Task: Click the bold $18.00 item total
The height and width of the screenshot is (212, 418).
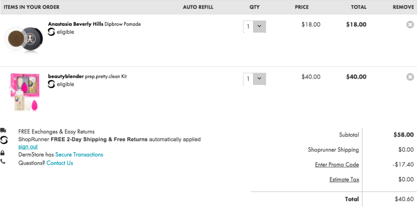Action: pos(356,24)
